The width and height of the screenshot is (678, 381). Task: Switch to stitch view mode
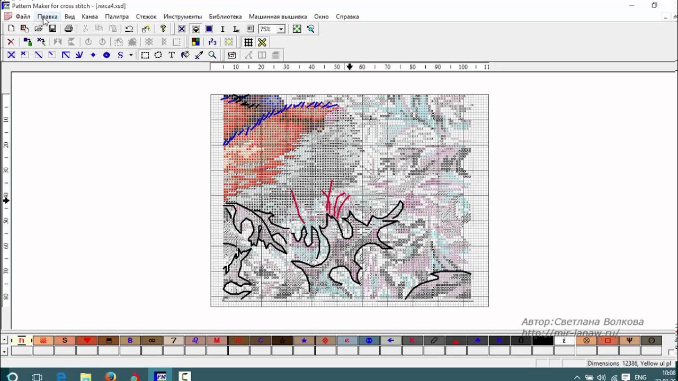pos(182,29)
